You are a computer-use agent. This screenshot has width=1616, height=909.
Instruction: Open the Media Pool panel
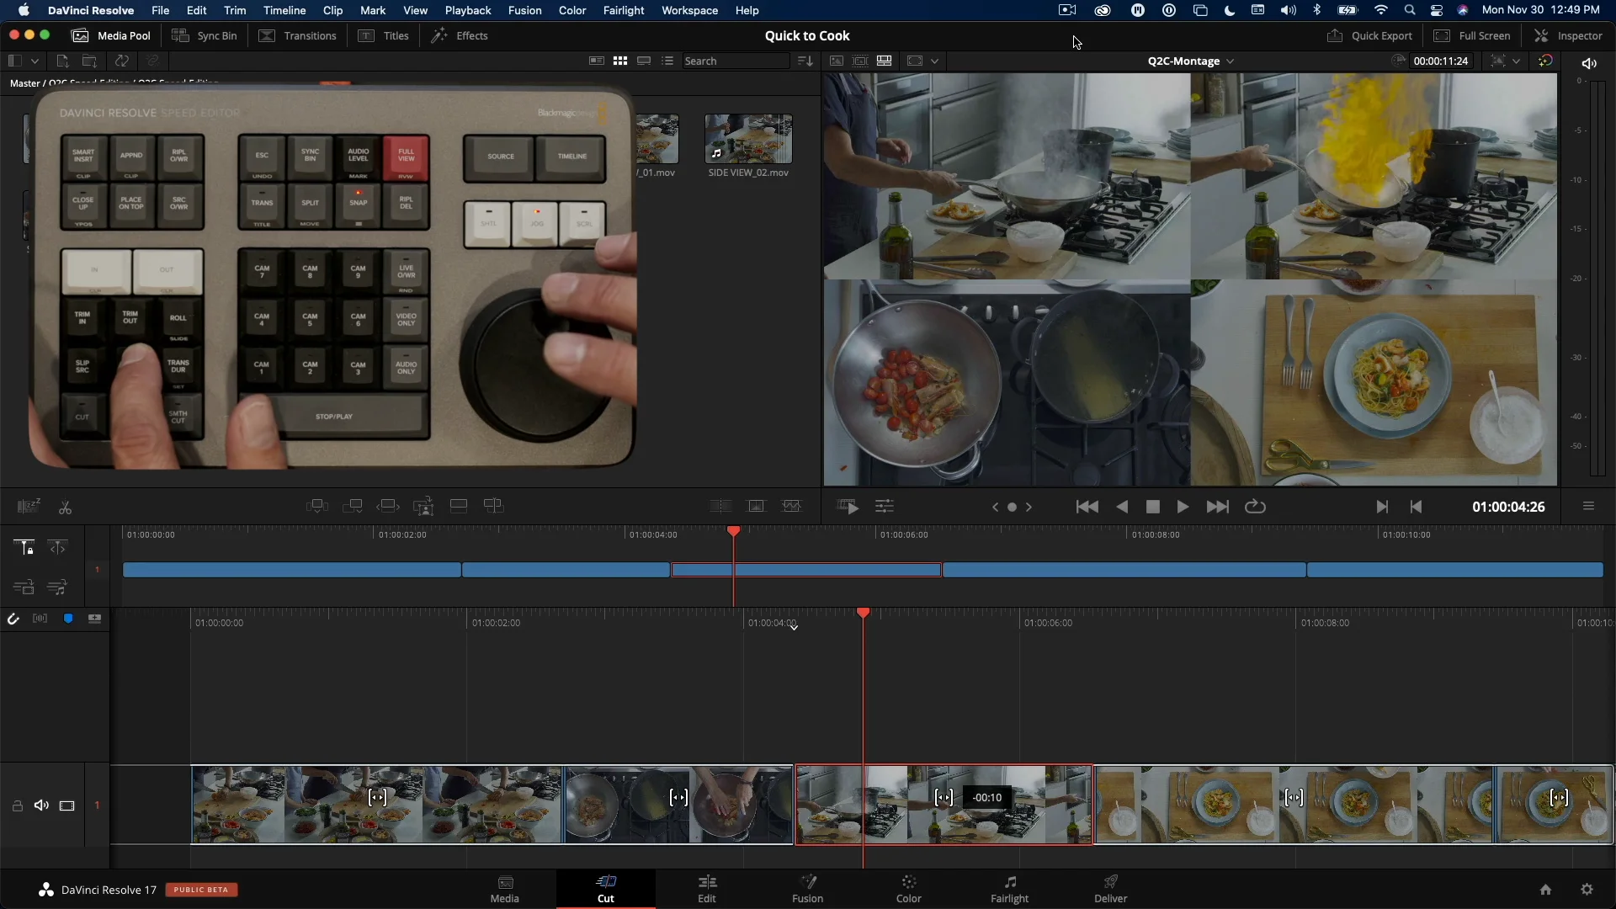111,35
